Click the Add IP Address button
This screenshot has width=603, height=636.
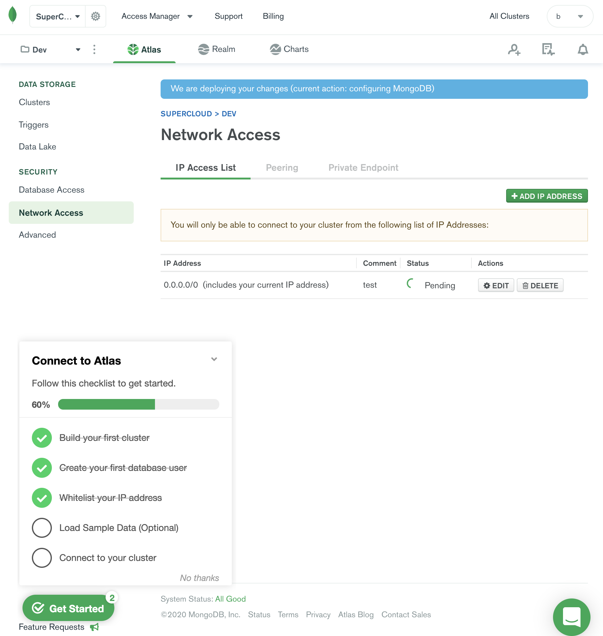tap(546, 196)
